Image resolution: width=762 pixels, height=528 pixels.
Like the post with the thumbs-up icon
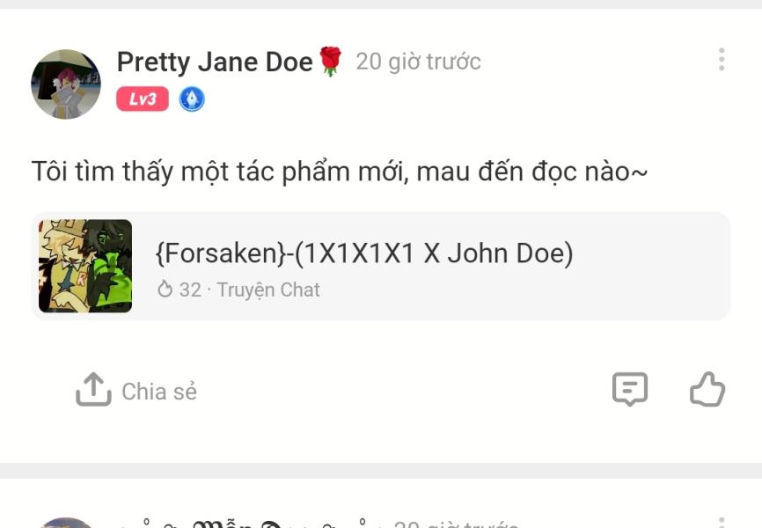point(707,389)
